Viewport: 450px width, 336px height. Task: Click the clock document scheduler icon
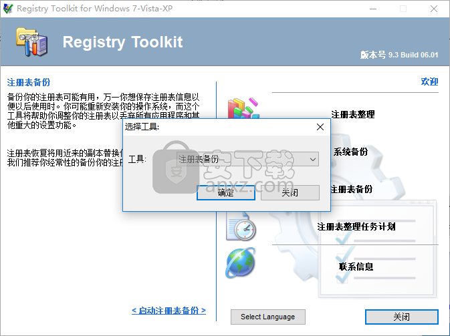(x=241, y=226)
